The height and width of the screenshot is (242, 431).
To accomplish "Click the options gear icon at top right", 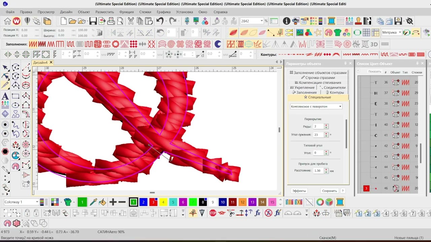I will [409, 21].
